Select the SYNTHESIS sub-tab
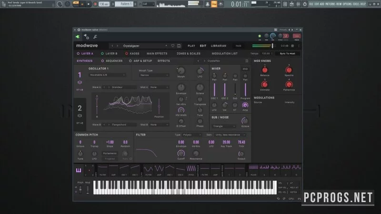 click(85, 61)
